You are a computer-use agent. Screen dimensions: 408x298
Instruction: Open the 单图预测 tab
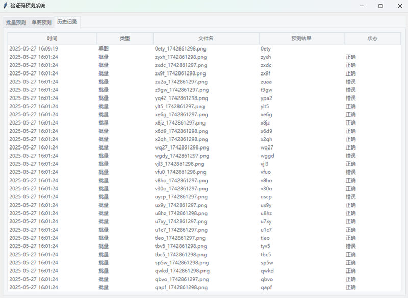click(41, 22)
